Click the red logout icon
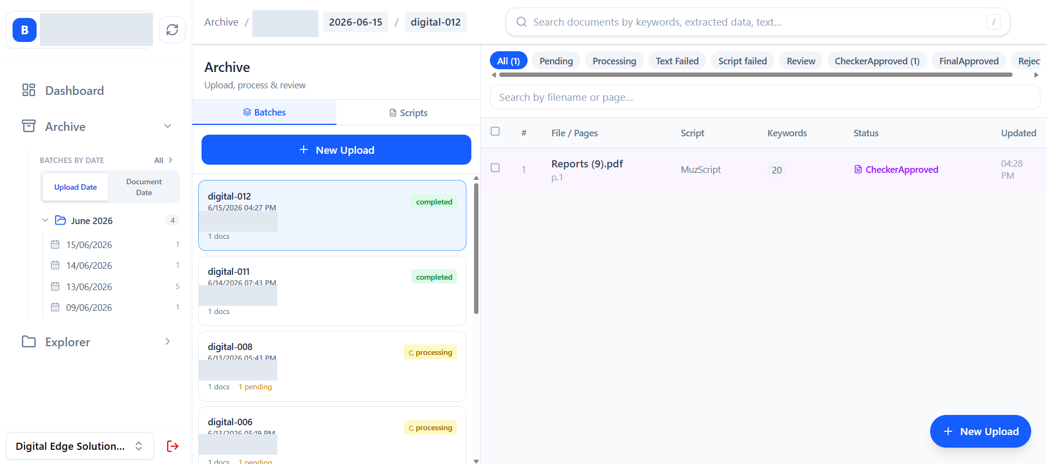The height and width of the screenshot is (464, 1047). pos(173,446)
